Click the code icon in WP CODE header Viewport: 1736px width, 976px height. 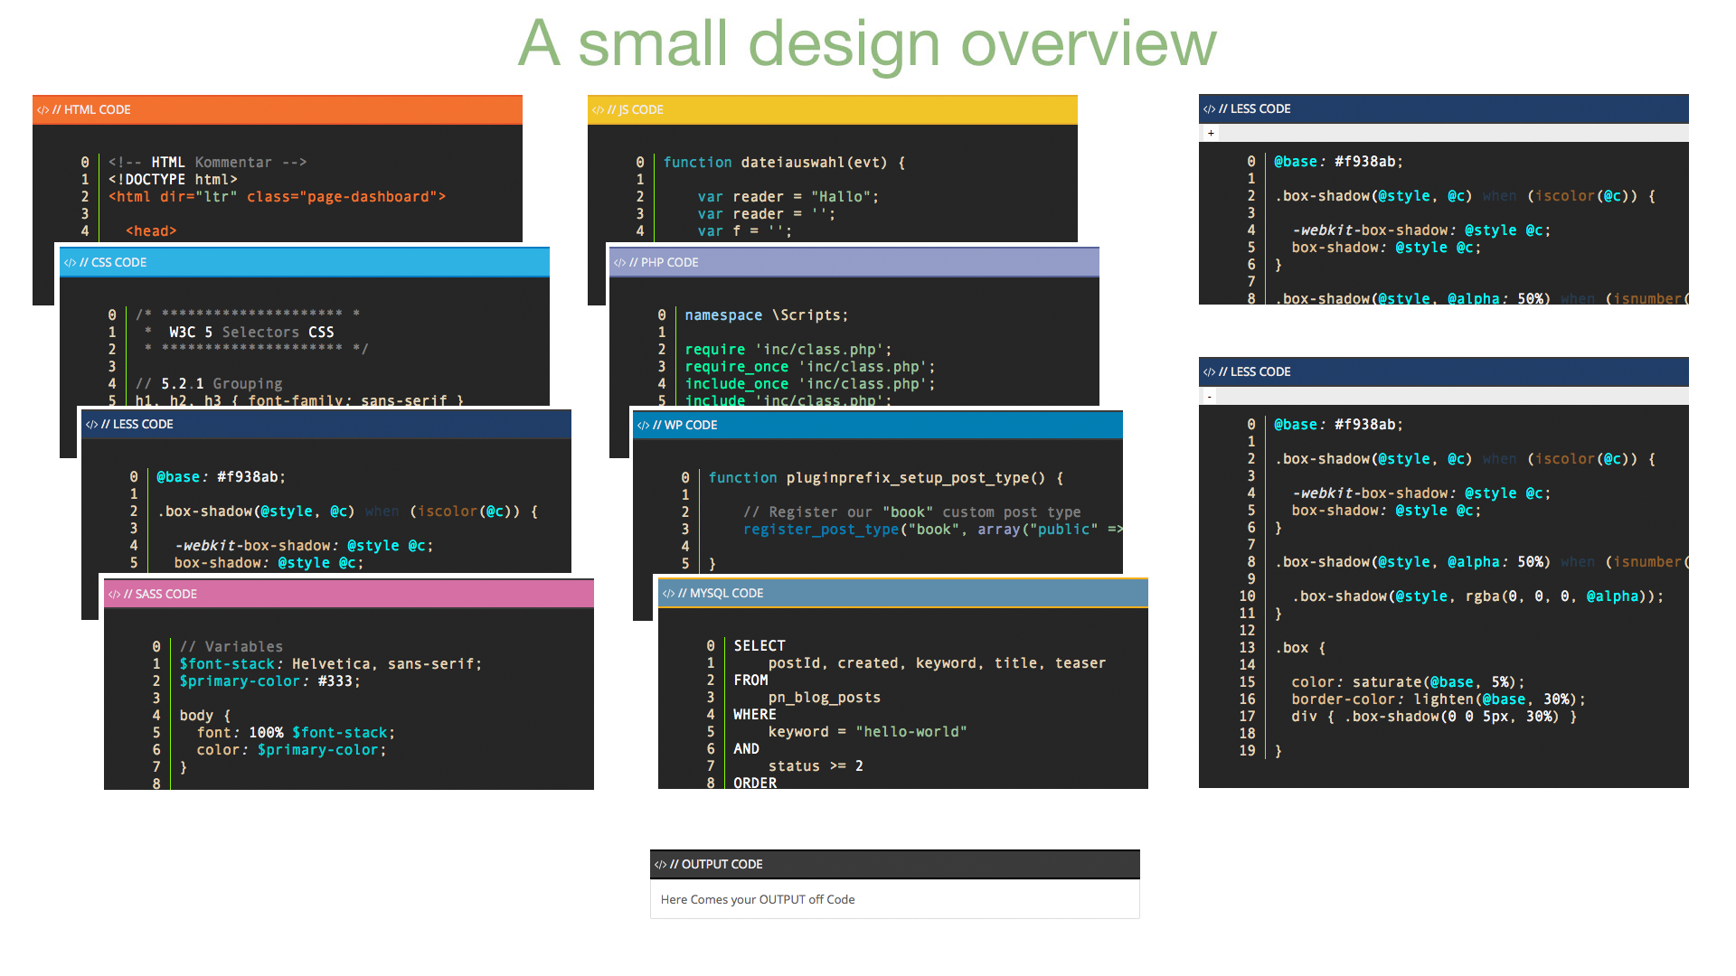(x=643, y=426)
